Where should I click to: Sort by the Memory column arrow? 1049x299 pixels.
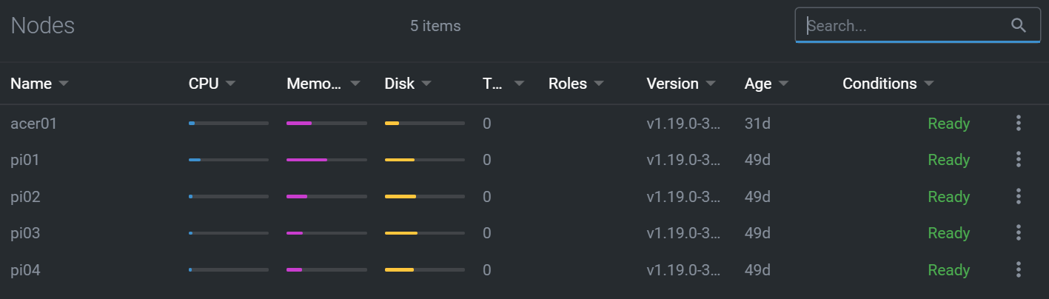point(355,84)
